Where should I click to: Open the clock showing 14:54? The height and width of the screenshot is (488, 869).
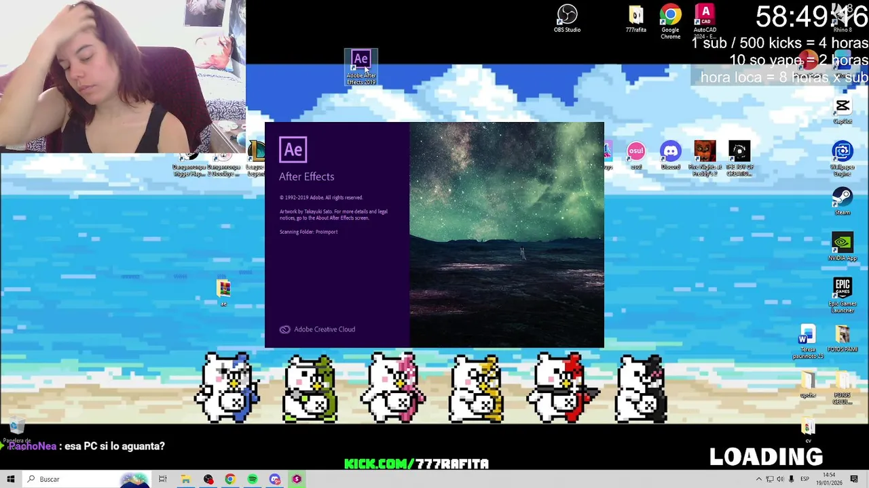pos(829,479)
